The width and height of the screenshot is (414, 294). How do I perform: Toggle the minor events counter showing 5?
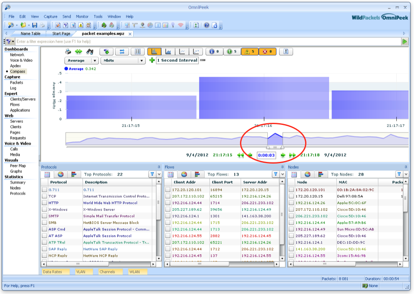tap(232, 51)
